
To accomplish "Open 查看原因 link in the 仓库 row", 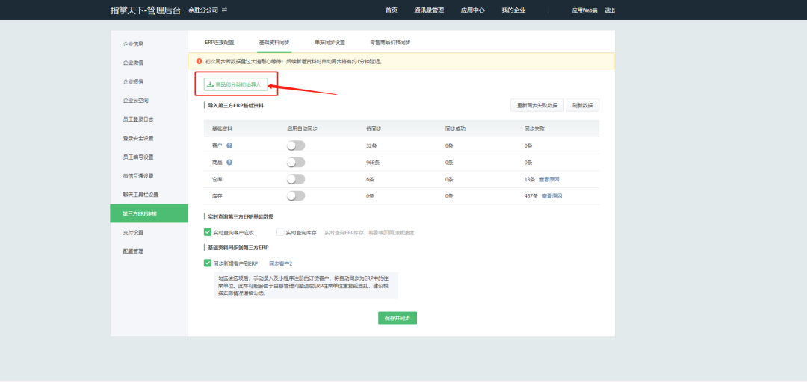I will (549, 179).
